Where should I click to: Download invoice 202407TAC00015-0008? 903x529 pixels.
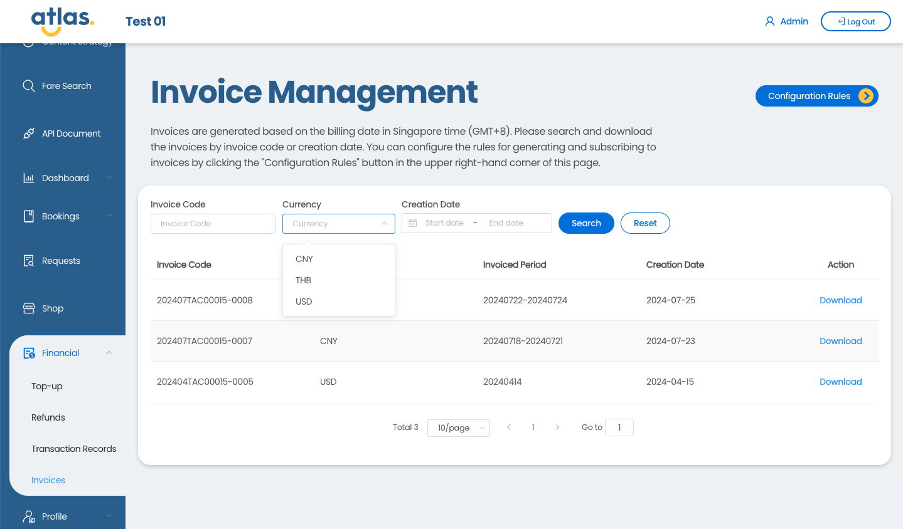tap(840, 300)
